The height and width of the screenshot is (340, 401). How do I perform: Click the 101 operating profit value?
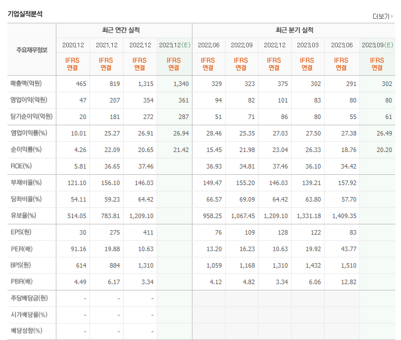[283, 100]
